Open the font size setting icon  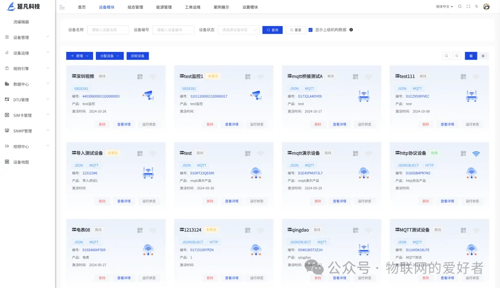point(476,6)
